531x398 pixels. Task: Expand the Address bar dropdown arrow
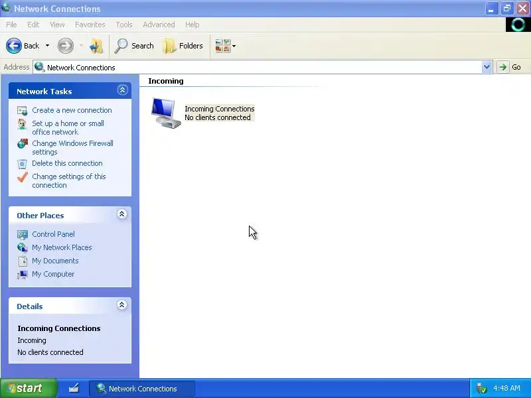pyautogui.click(x=487, y=67)
